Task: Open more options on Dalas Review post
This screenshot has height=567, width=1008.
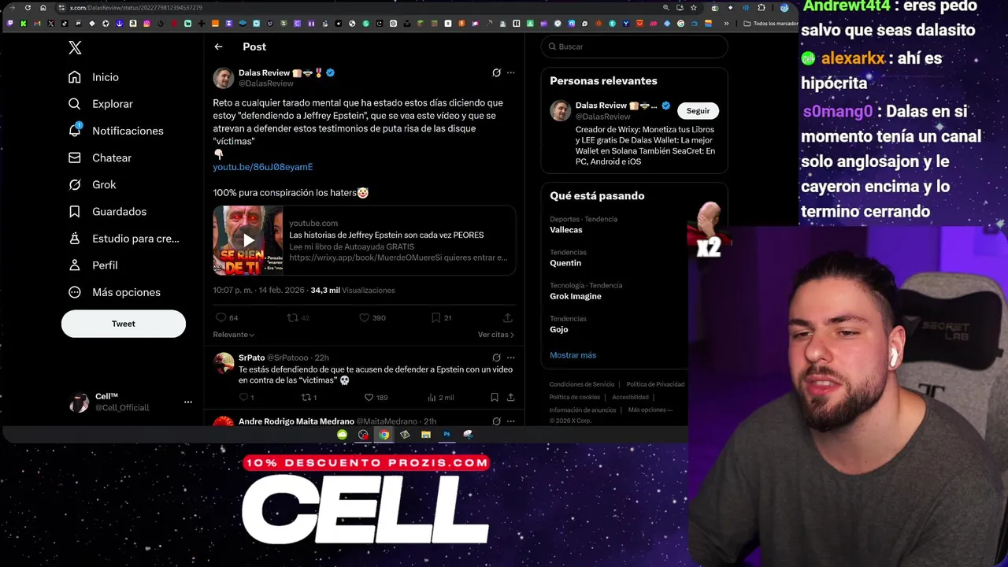Action: click(510, 72)
